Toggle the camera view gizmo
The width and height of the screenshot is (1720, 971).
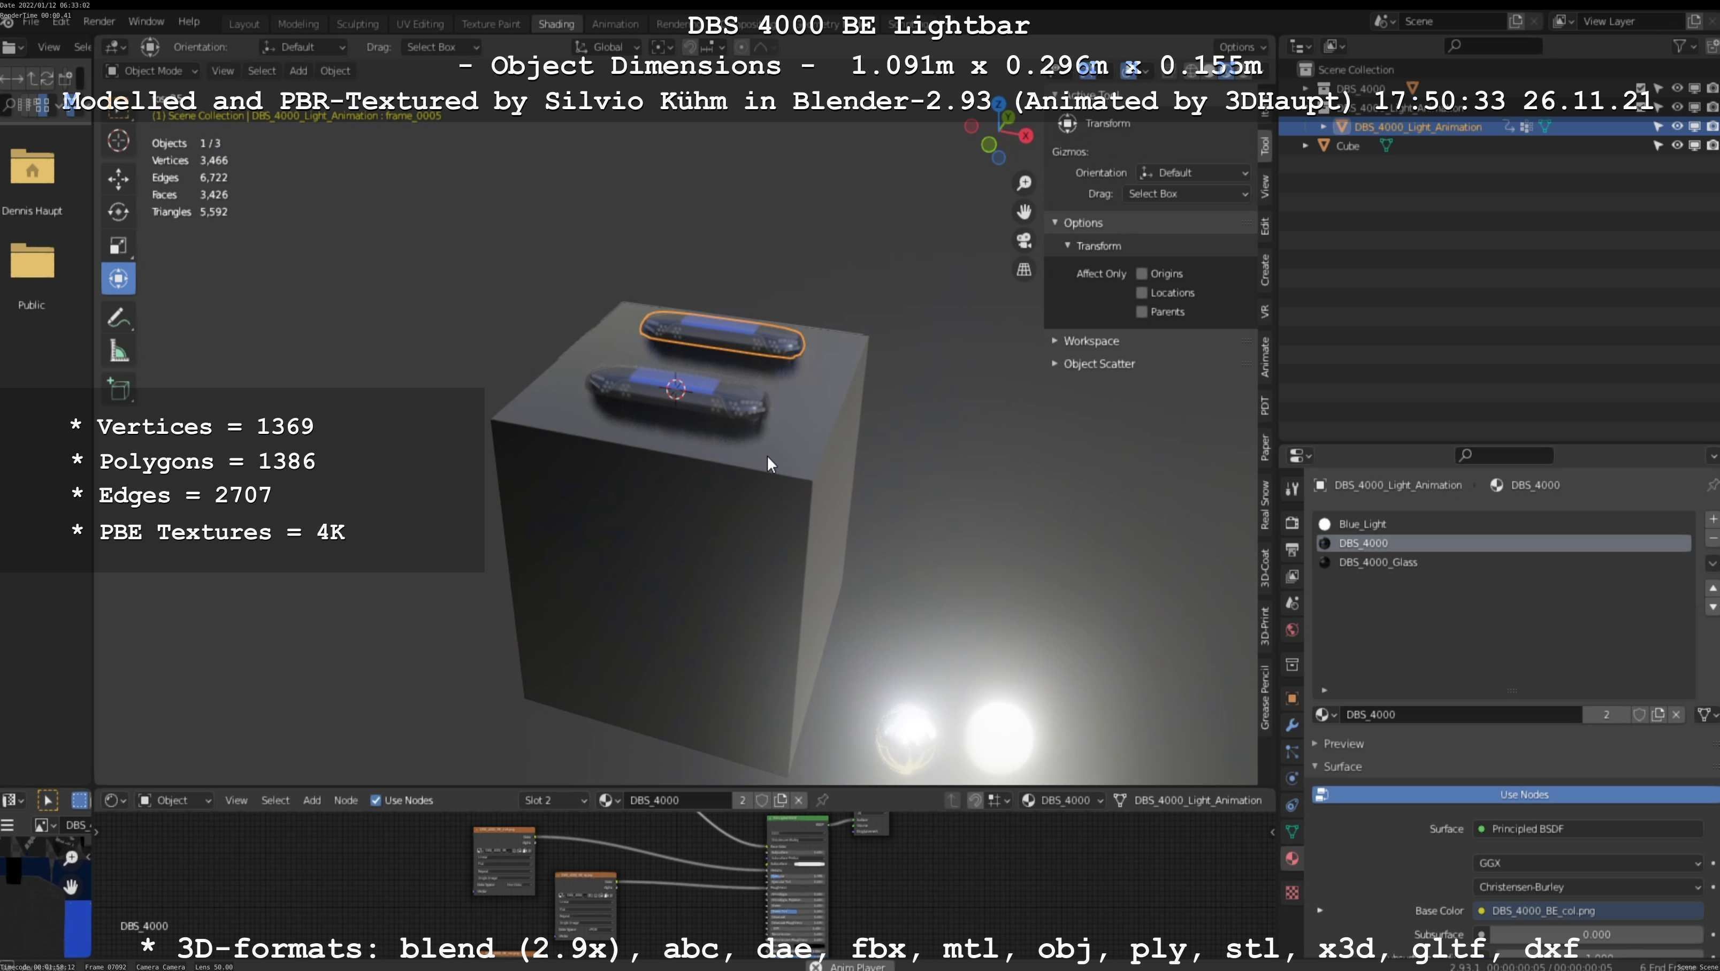(x=1023, y=240)
